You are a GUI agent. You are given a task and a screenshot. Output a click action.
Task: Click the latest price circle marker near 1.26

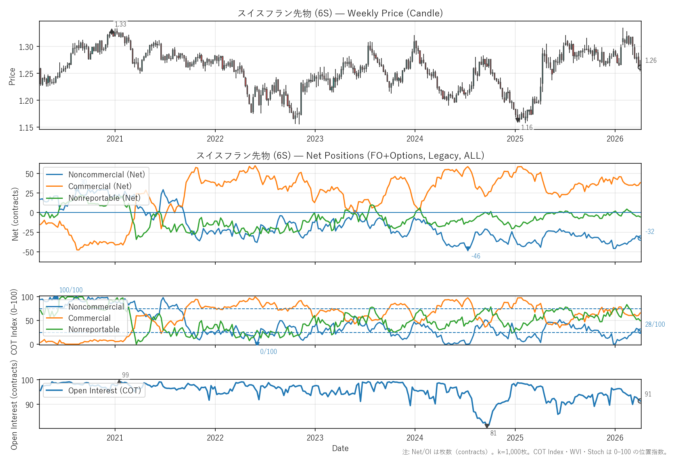click(x=640, y=67)
